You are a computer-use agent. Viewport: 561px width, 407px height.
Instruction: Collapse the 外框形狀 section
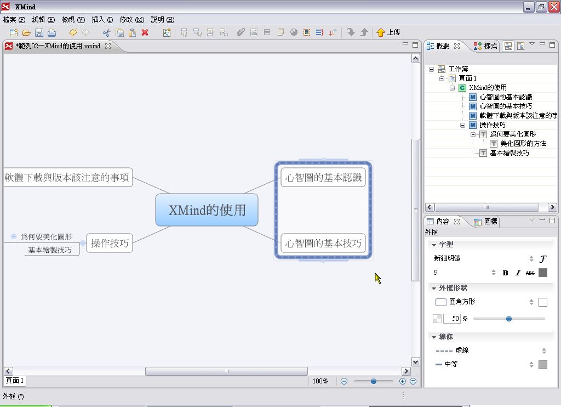click(x=434, y=288)
